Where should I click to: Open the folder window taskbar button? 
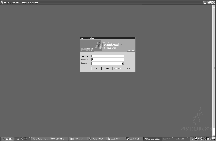click(59, 139)
